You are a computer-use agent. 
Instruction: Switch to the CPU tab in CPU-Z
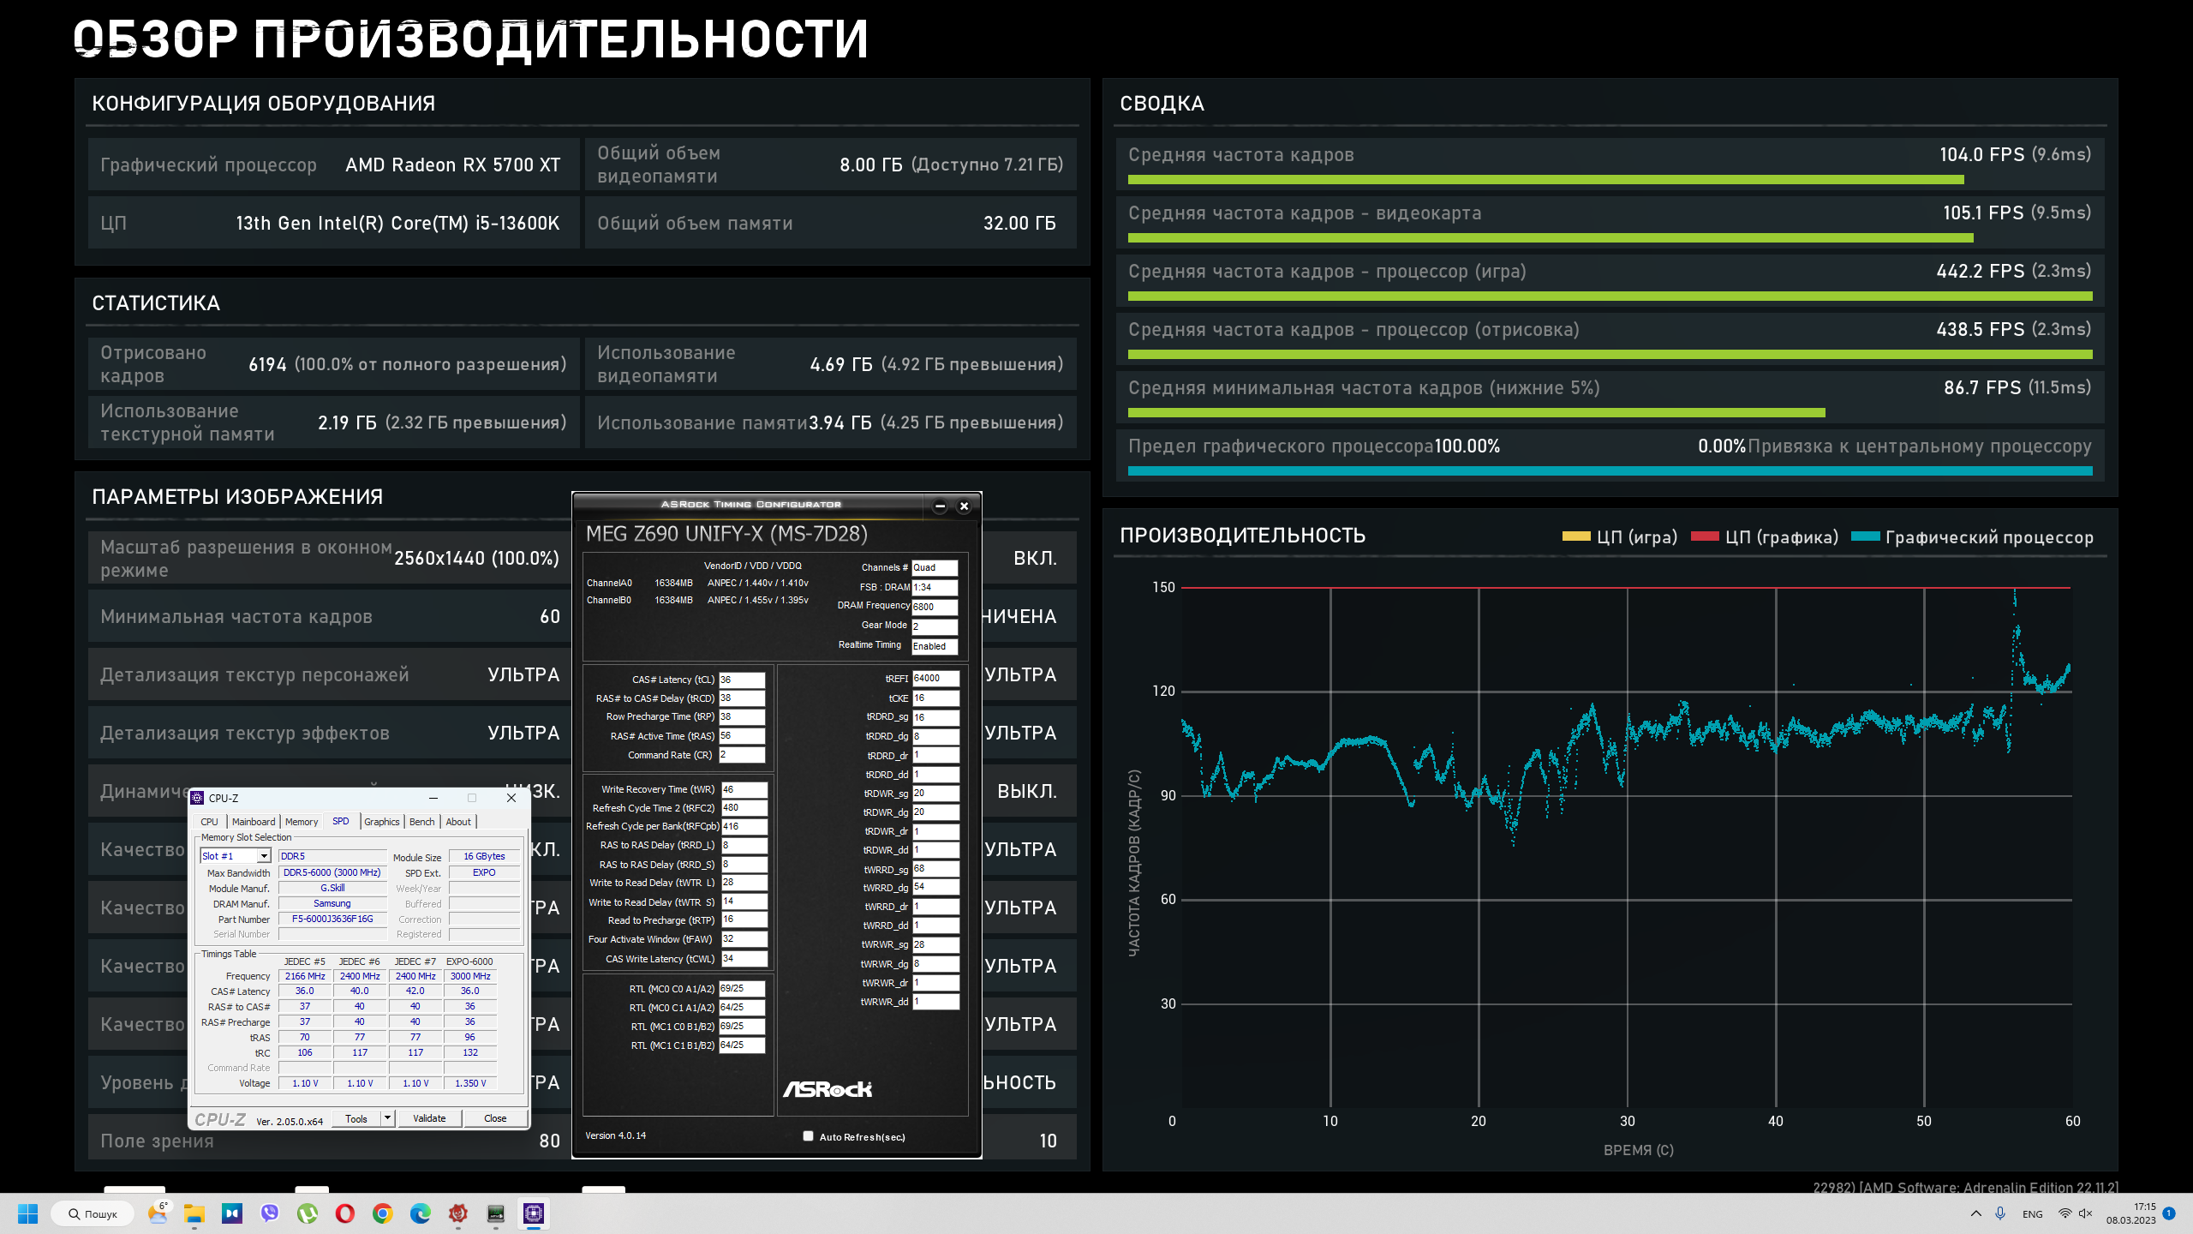[209, 822]
